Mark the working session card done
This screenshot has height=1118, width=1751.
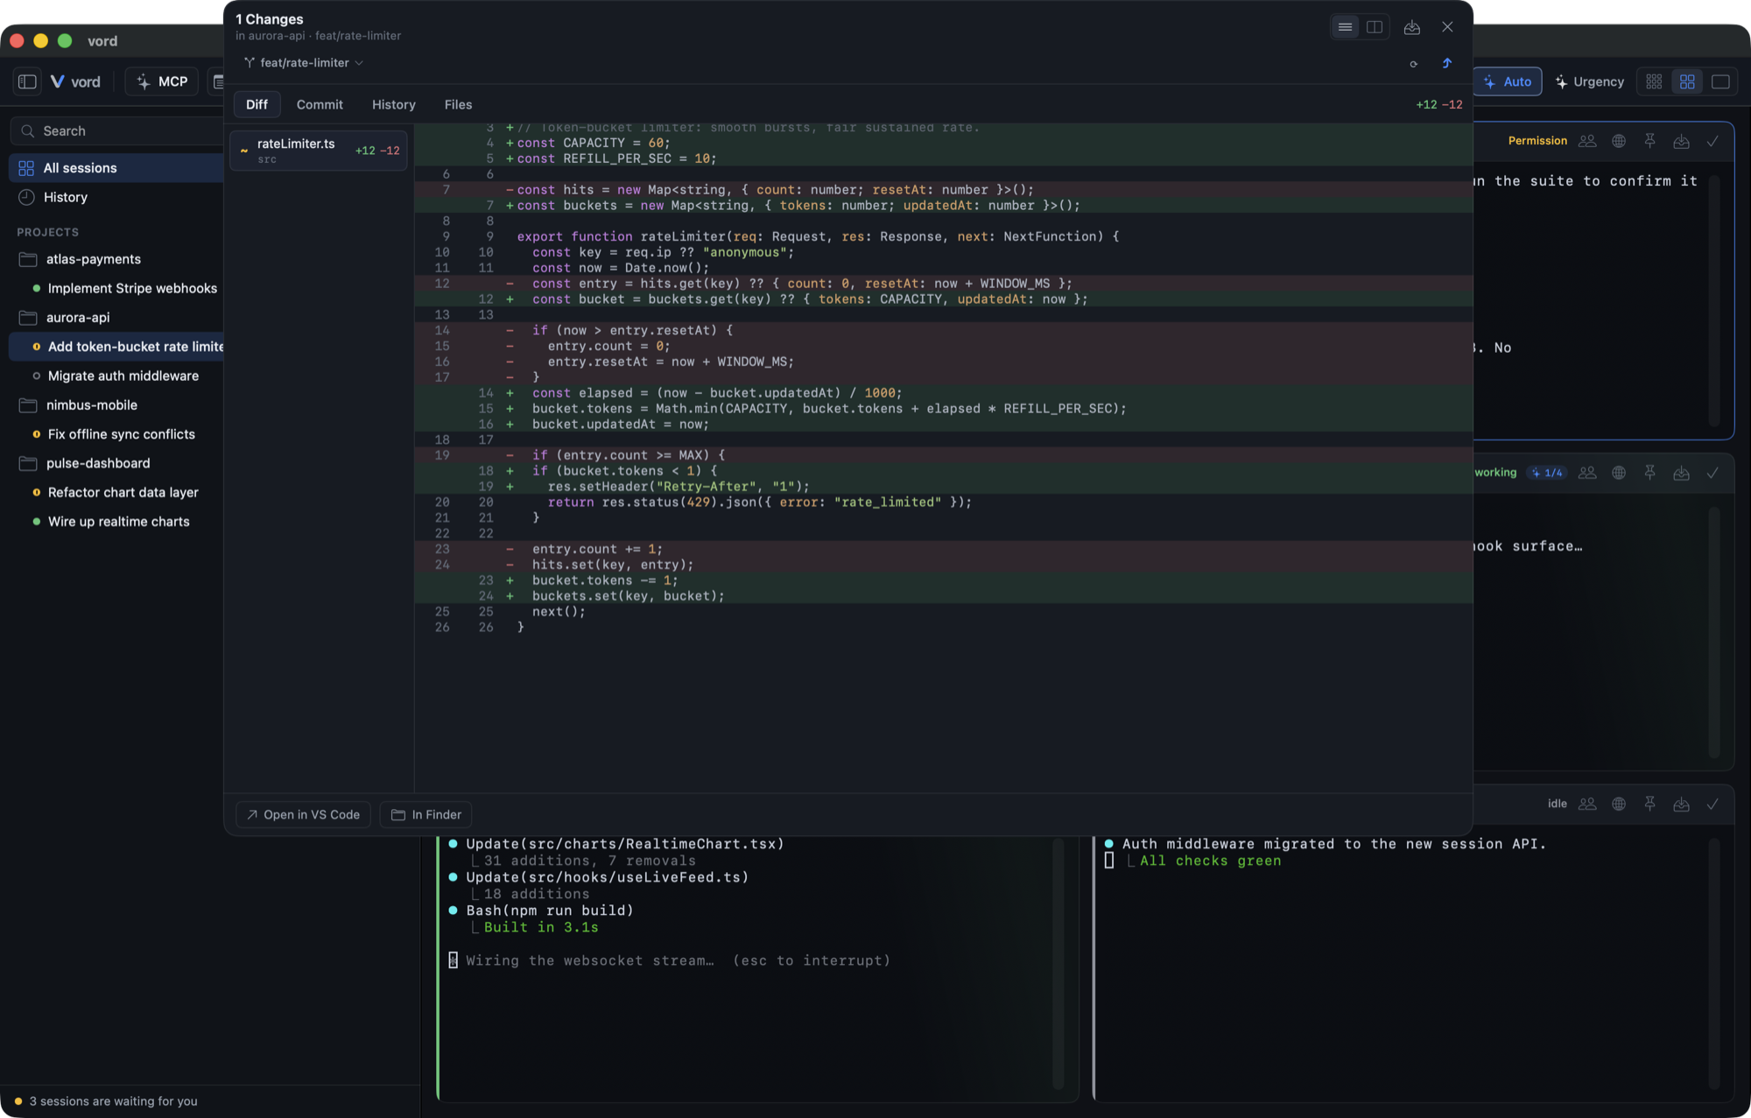coord(1712,473)
